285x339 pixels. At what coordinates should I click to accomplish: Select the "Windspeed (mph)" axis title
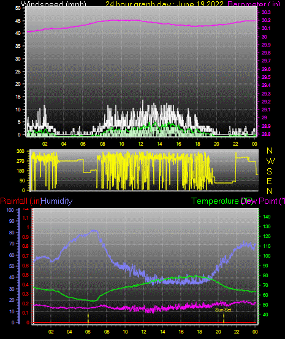tap(53, 4)
